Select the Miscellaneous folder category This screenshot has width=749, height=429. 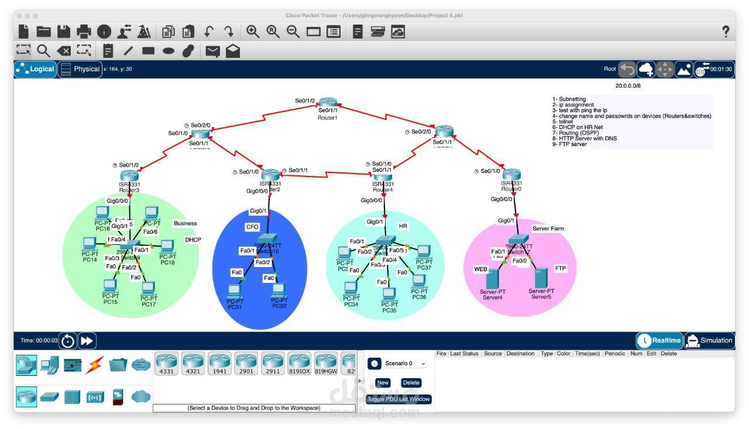pyautogui.click(x=118, y=365)
